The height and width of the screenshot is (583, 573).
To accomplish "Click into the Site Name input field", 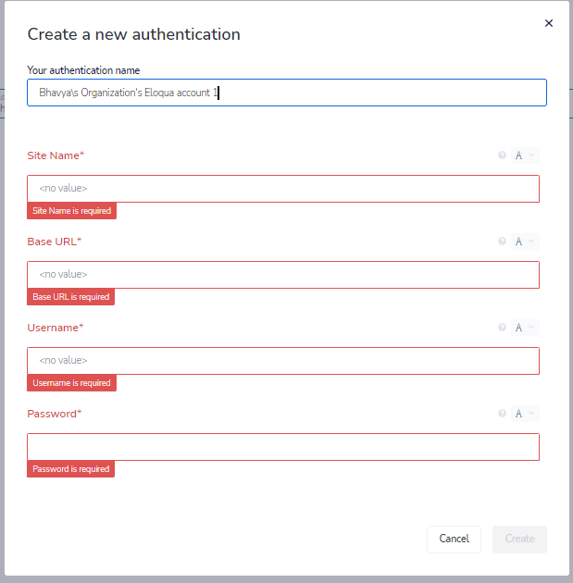I will [x=283, y=189].
